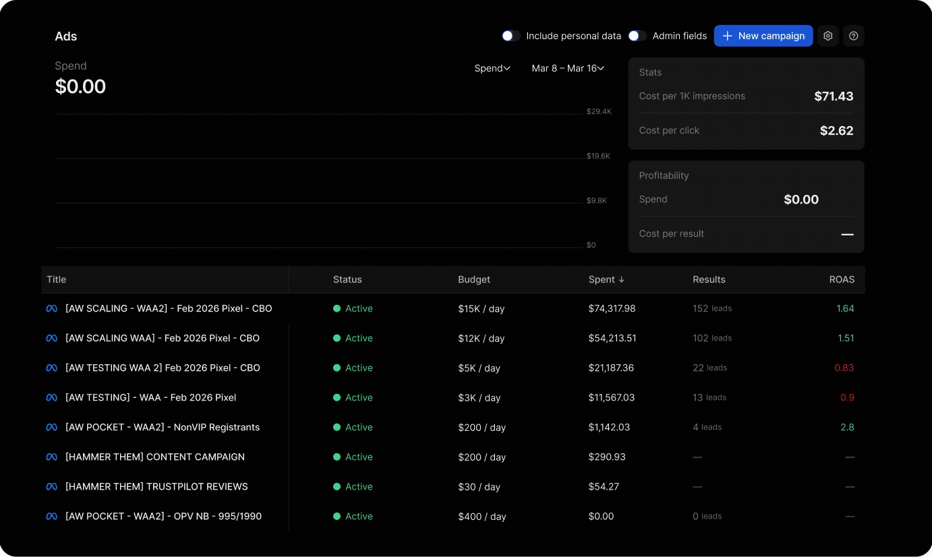Click Meta icon beside TRUSTPILOT REVIEWS row
Screen dimensions: 932x557
[x=51, y=486]
